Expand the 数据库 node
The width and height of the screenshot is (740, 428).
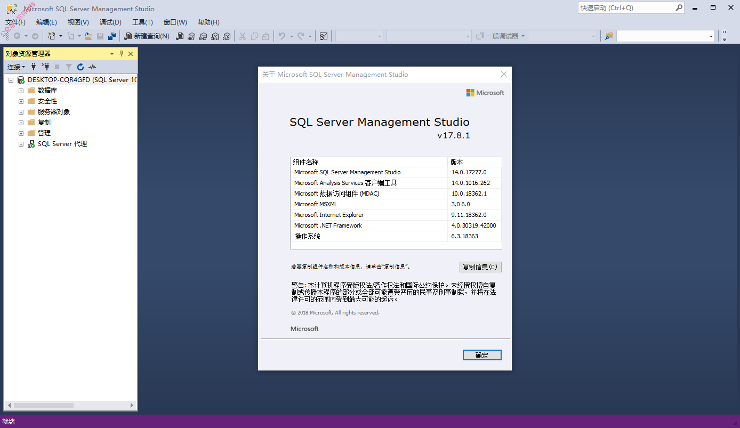(21, 91)
